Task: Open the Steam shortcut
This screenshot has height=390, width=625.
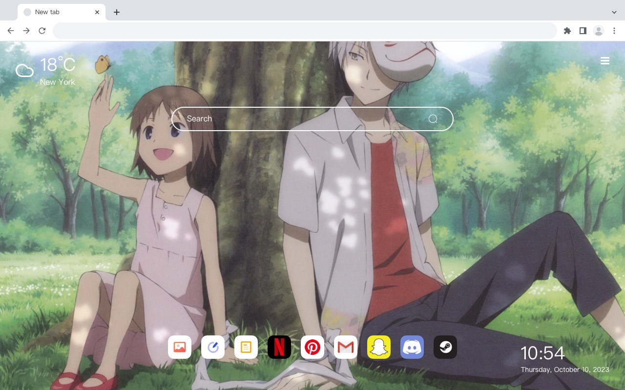Action: [x=445, y=347]
